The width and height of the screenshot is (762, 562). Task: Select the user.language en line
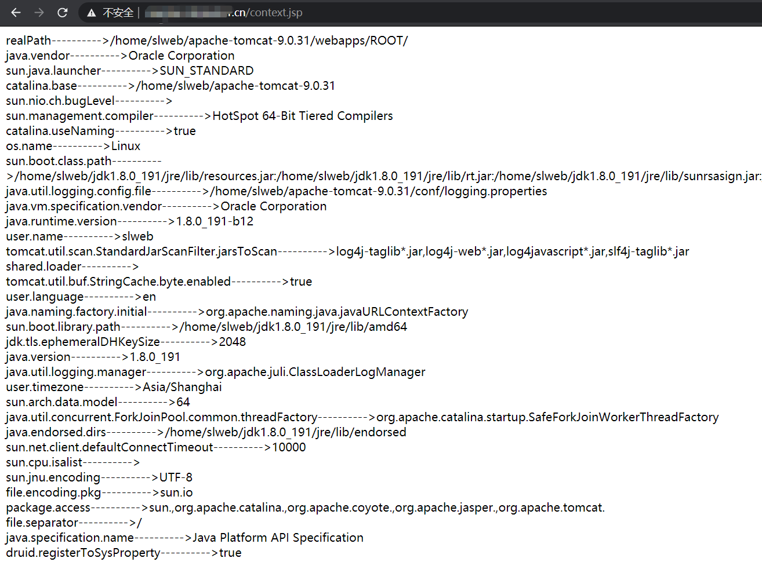[81, 297]
